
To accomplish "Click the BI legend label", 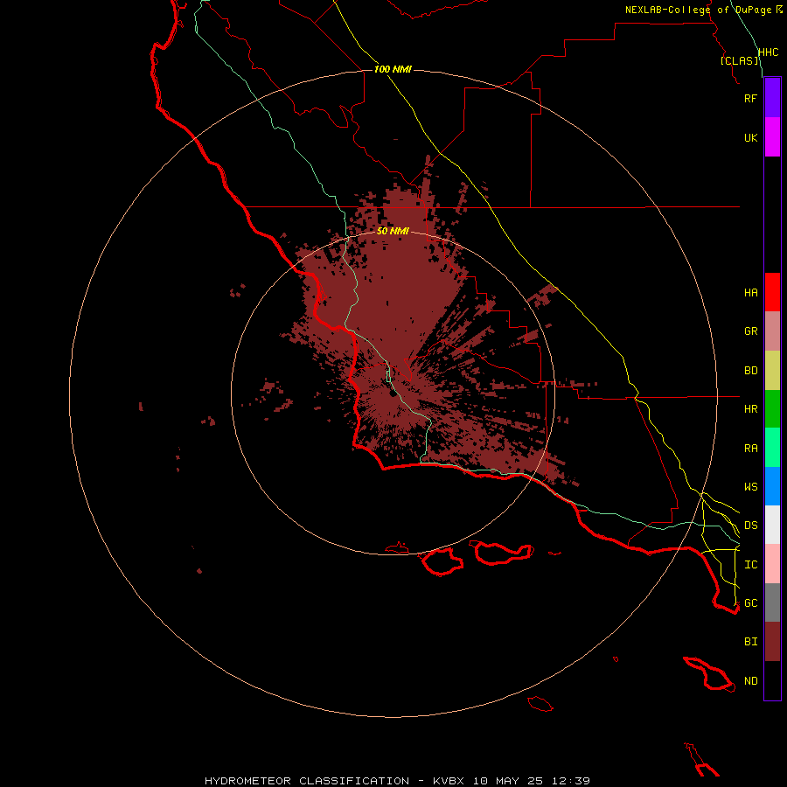I will pos(750,642).
